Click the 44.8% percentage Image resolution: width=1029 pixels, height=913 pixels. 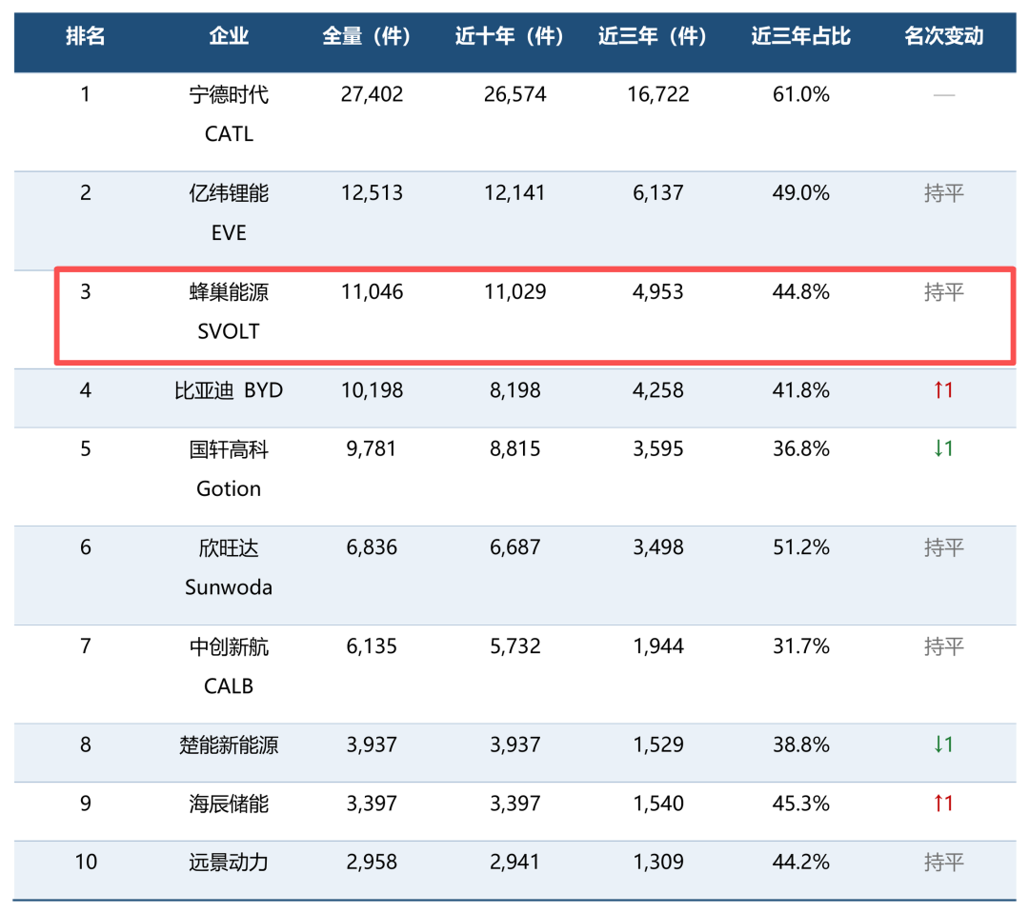[x=800, y=292]
